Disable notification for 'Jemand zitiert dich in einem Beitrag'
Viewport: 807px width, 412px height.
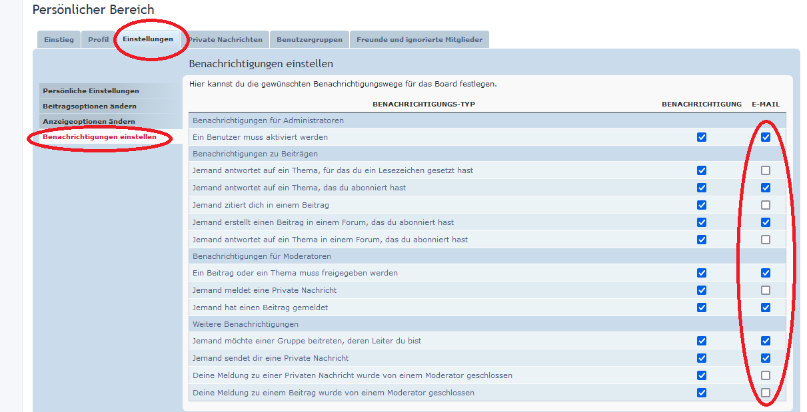tap(701, 205)
